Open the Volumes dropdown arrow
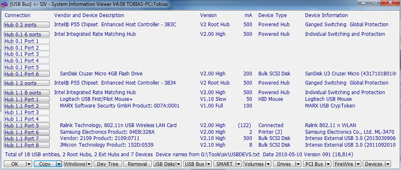 268,164
